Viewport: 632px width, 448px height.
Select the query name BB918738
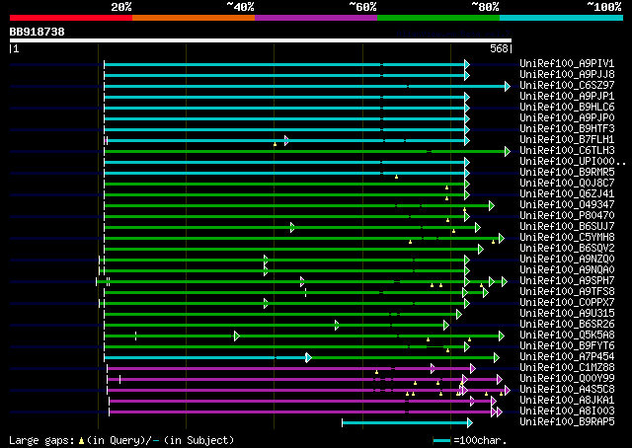[38, 32]
